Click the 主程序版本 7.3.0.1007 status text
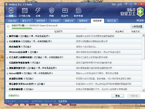The height and width of the screenshot is (109, 145). 17,101
